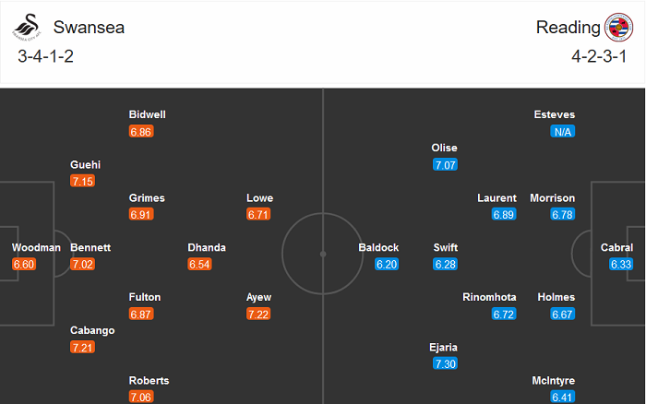This screenshot has width=646, height=404.
Task: Click the Swansea club crest icon
Action: pyautogui.click(x=27, y=30)
